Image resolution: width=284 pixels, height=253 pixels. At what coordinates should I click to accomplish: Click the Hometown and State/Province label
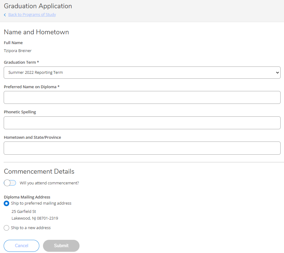coord(32,137)
